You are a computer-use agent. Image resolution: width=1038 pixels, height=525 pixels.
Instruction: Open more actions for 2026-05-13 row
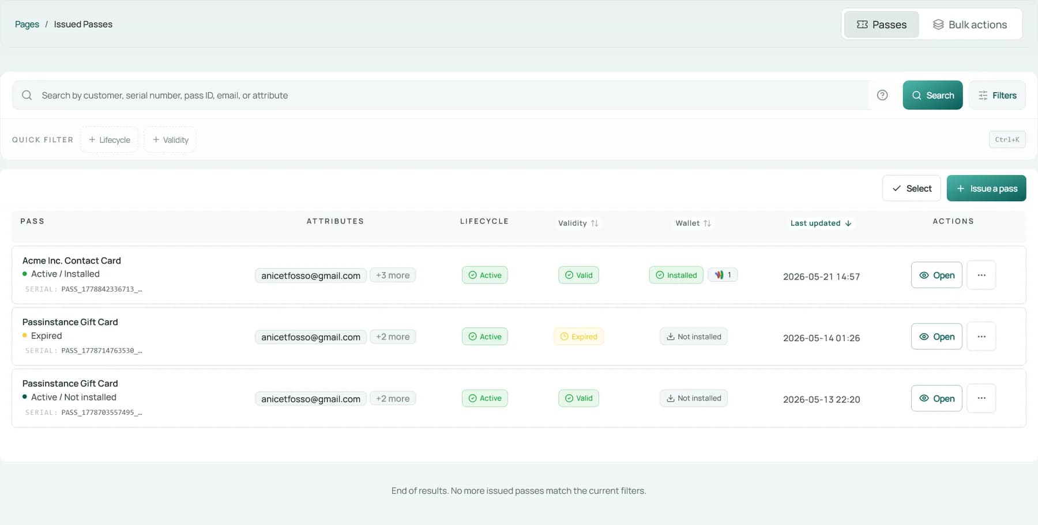pyautogui.click(x=981, y=398)
